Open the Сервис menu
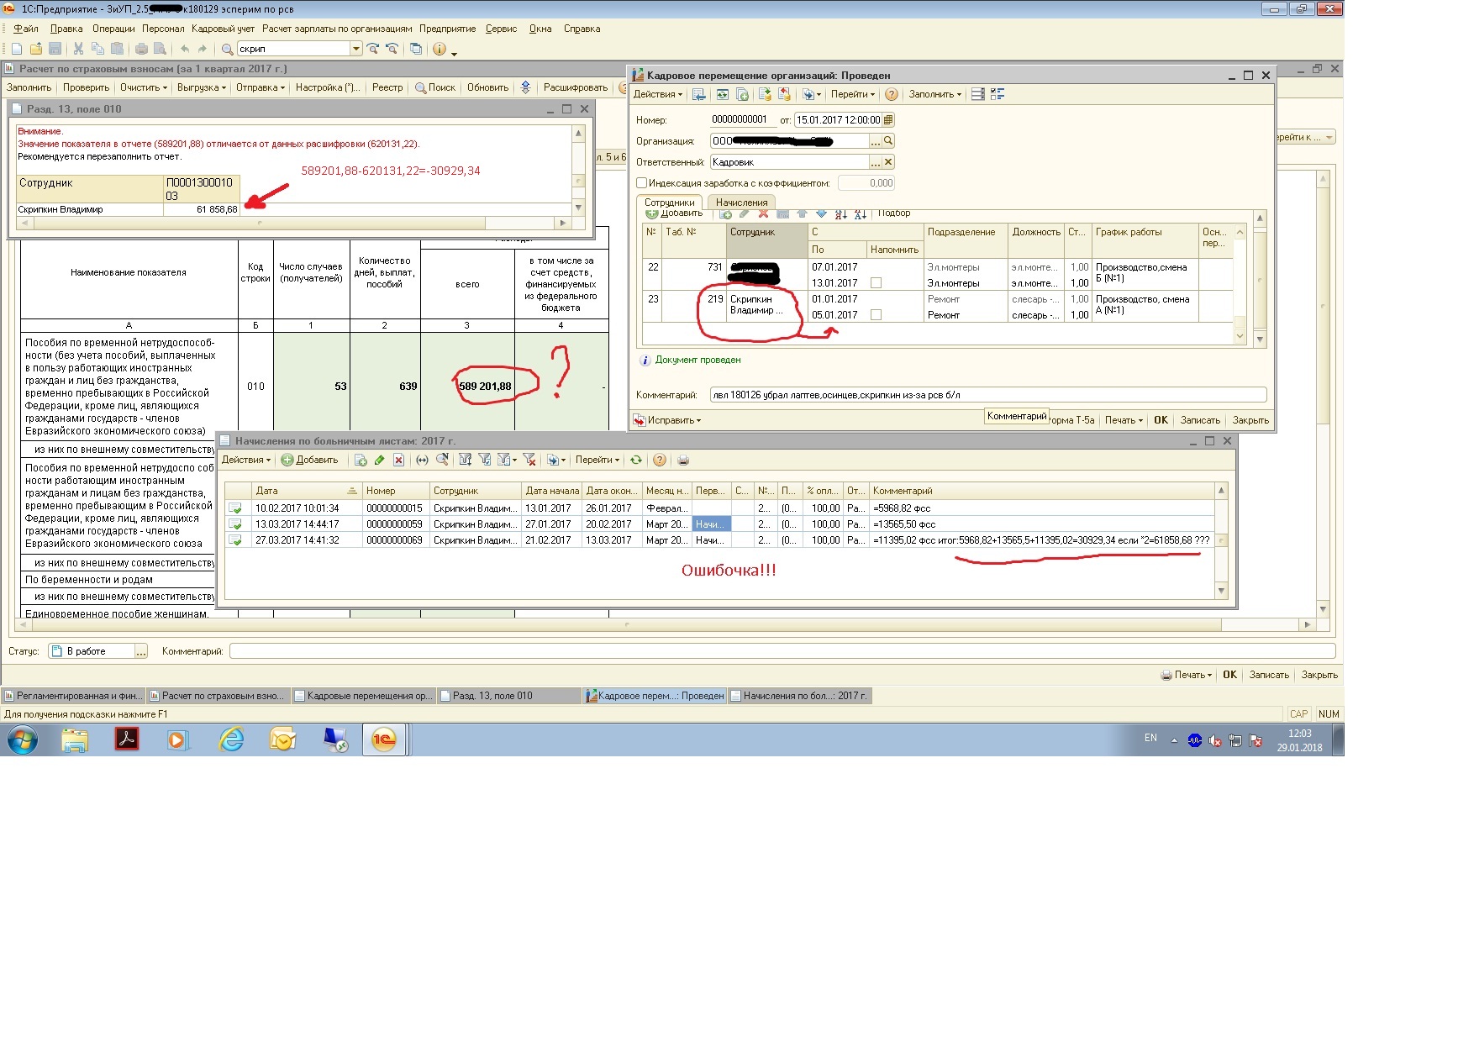1474x1042 pixels. (501, 29)
